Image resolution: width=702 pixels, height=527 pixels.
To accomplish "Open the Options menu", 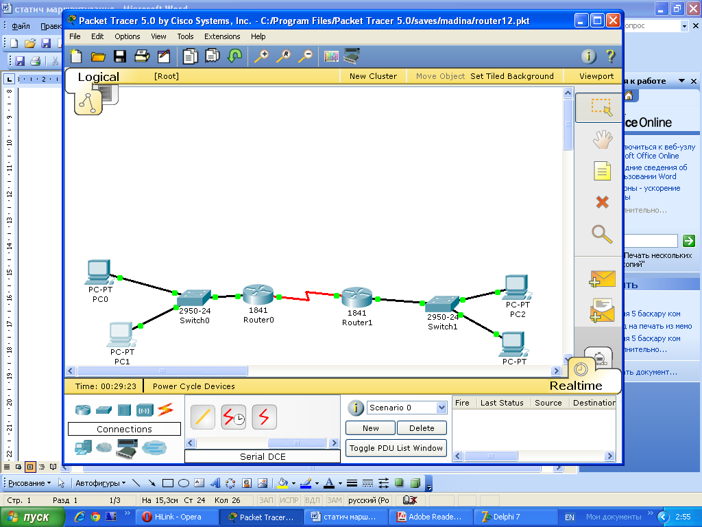I will click(127, 36).
